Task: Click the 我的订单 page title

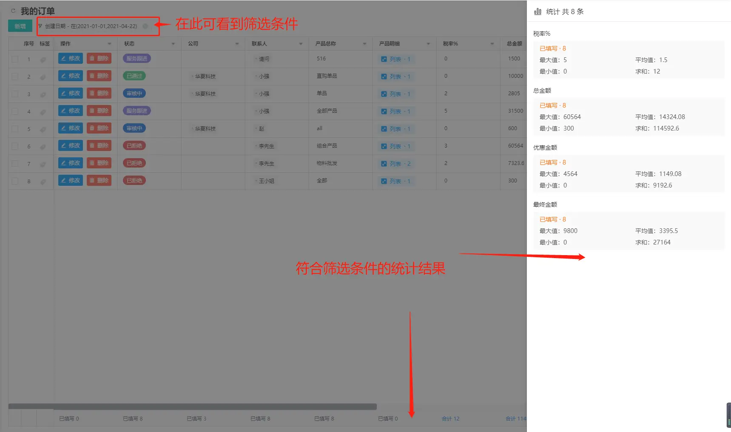Action: coord(37,11)
